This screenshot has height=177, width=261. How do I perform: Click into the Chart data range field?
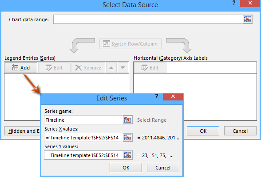coord(148,19)
